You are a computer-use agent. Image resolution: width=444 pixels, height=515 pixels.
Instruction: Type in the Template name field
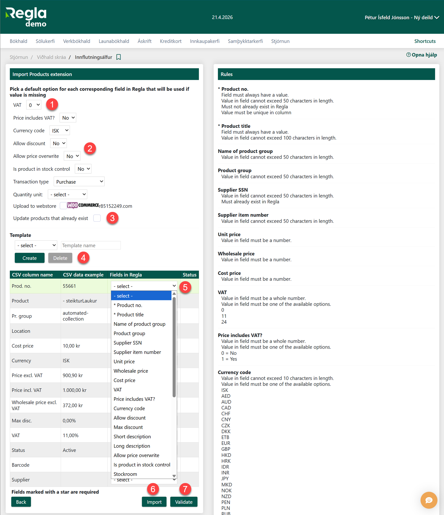tap(91, 245)
